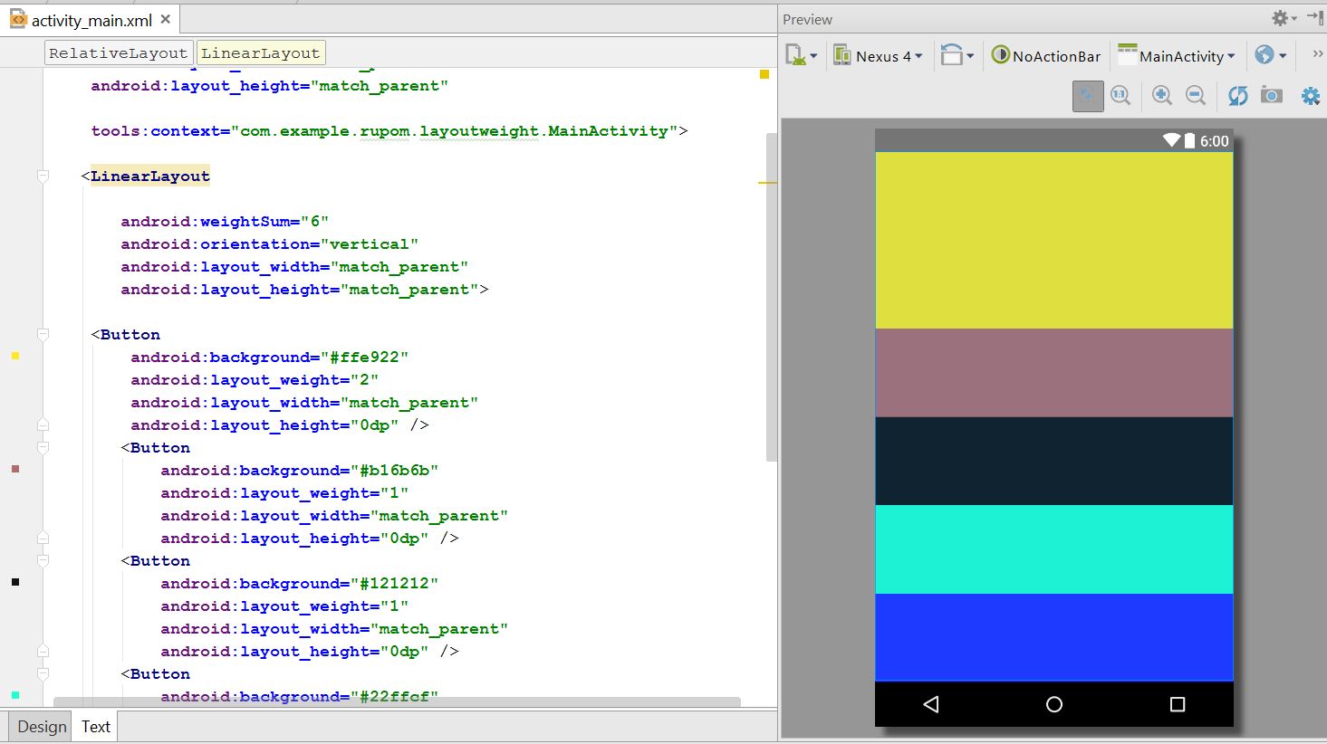Image resolution: width=1327 pixels, height=744 pixels.
Task: Click the android:background="#ffe922" value
Action: coord(364,357)
